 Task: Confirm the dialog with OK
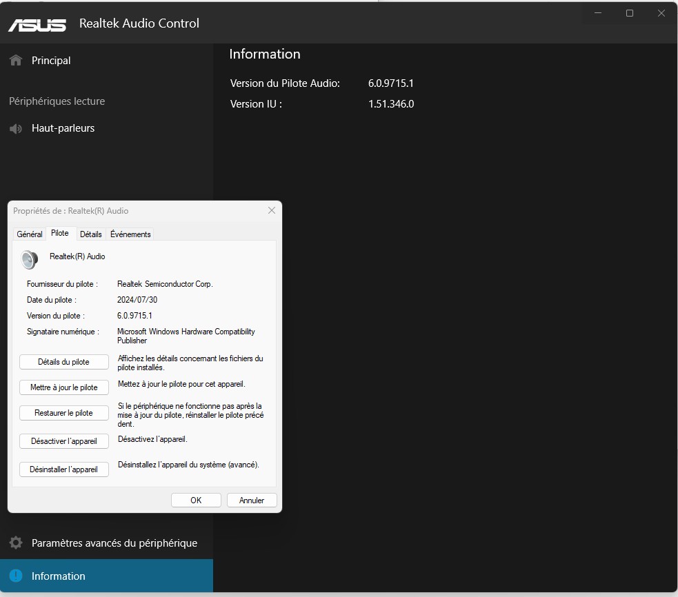[x=196, y=500]
